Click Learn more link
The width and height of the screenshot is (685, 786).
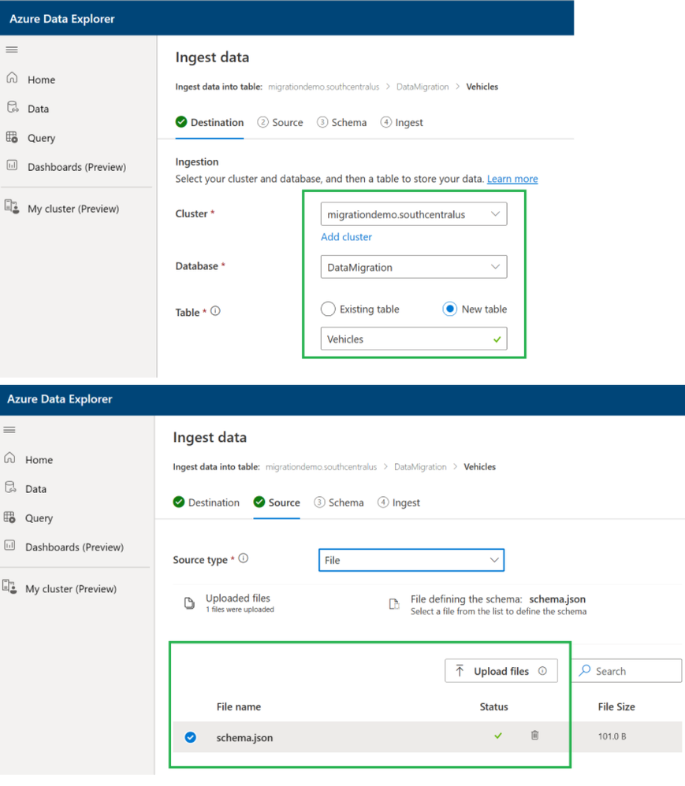coord(512,179)
